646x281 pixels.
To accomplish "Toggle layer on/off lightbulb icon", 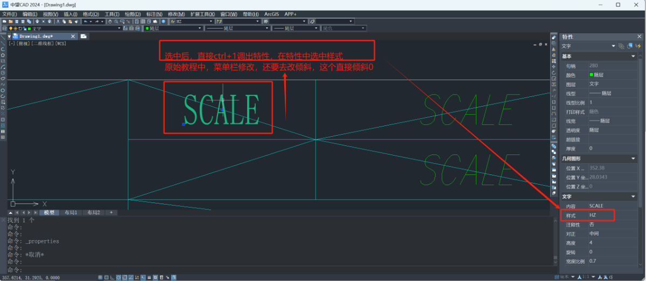I will pos(11,28).
